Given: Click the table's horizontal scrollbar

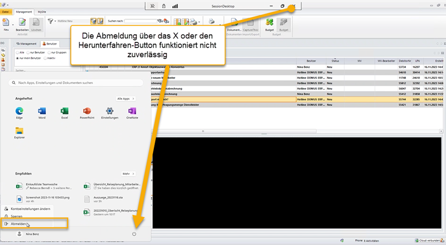Looking at the screenshot, I should tap(203, 131).
